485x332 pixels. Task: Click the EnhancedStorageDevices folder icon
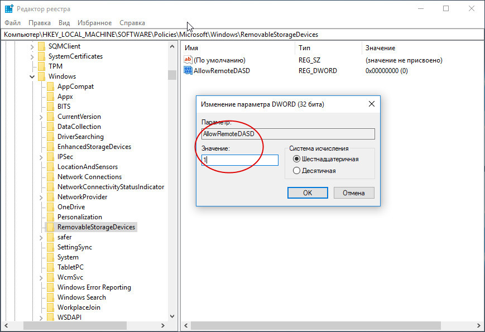coord(50,147)
